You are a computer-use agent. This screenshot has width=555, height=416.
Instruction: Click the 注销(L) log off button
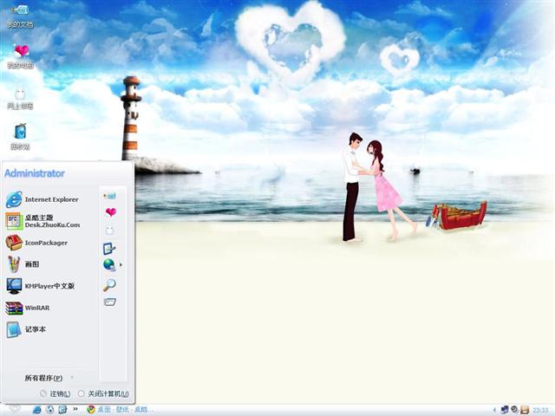click(55, 393)
